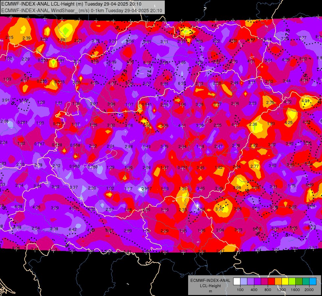Click the vivid purple legend swatch right of 400
Image resolution: width=322 pixels, height=296 pixels.
tap(258, 281)
